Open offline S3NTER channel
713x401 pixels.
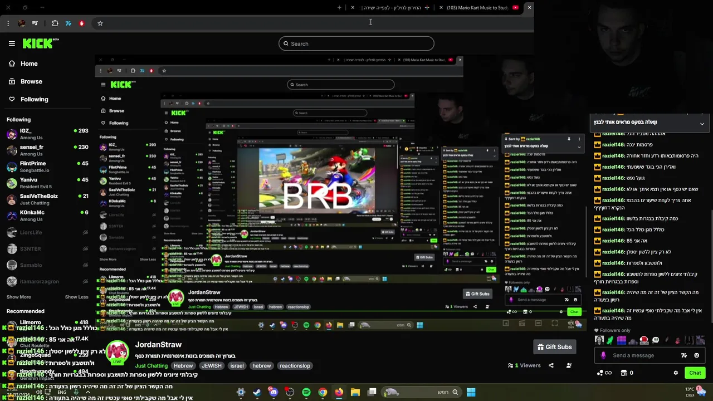click(47, 248)
